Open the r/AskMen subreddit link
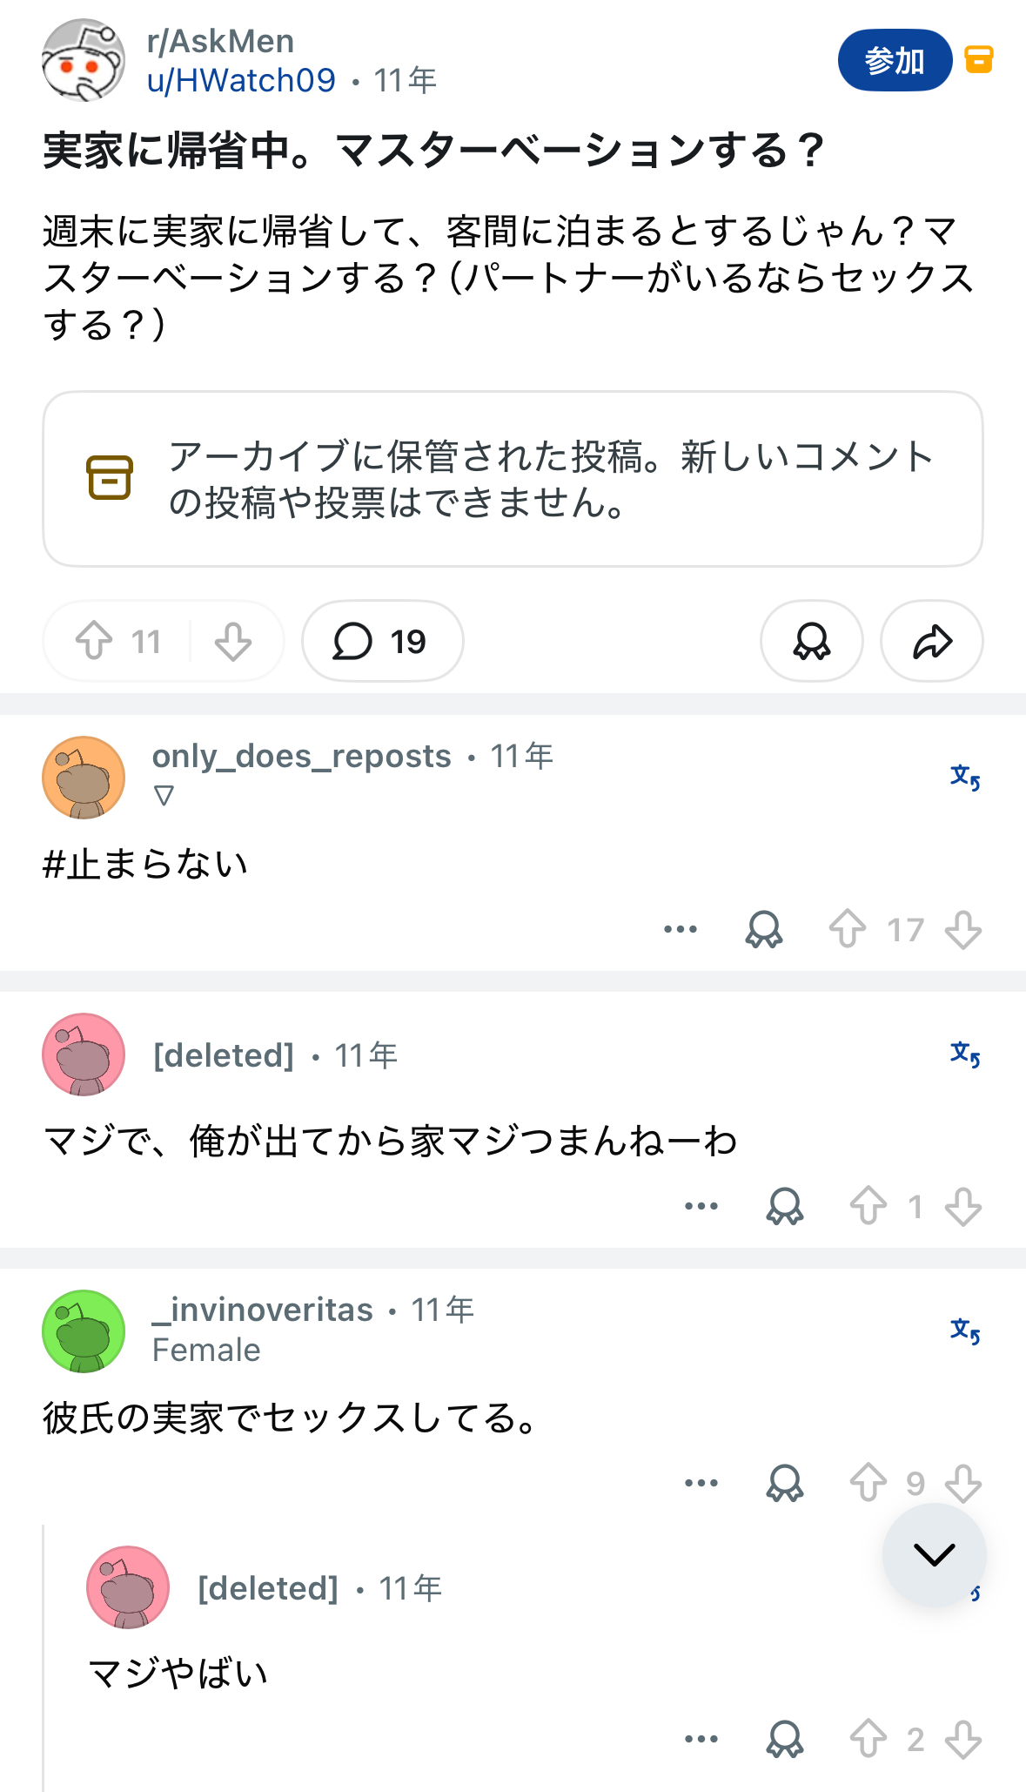Viewport: 1026px width, 1792px height. (x=220, y=41)
